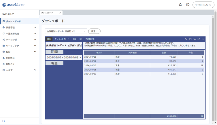Switch to the その他決済 tab
The height and width of the screenshot is (125, 217).
coord(90,39)
